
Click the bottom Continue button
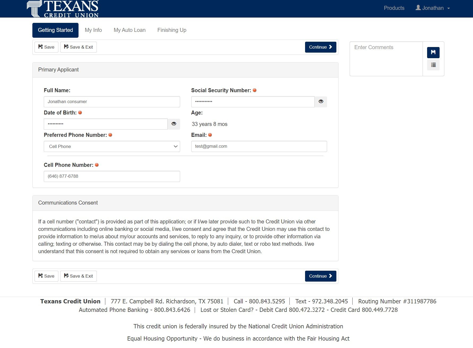[x=321, y=276]
